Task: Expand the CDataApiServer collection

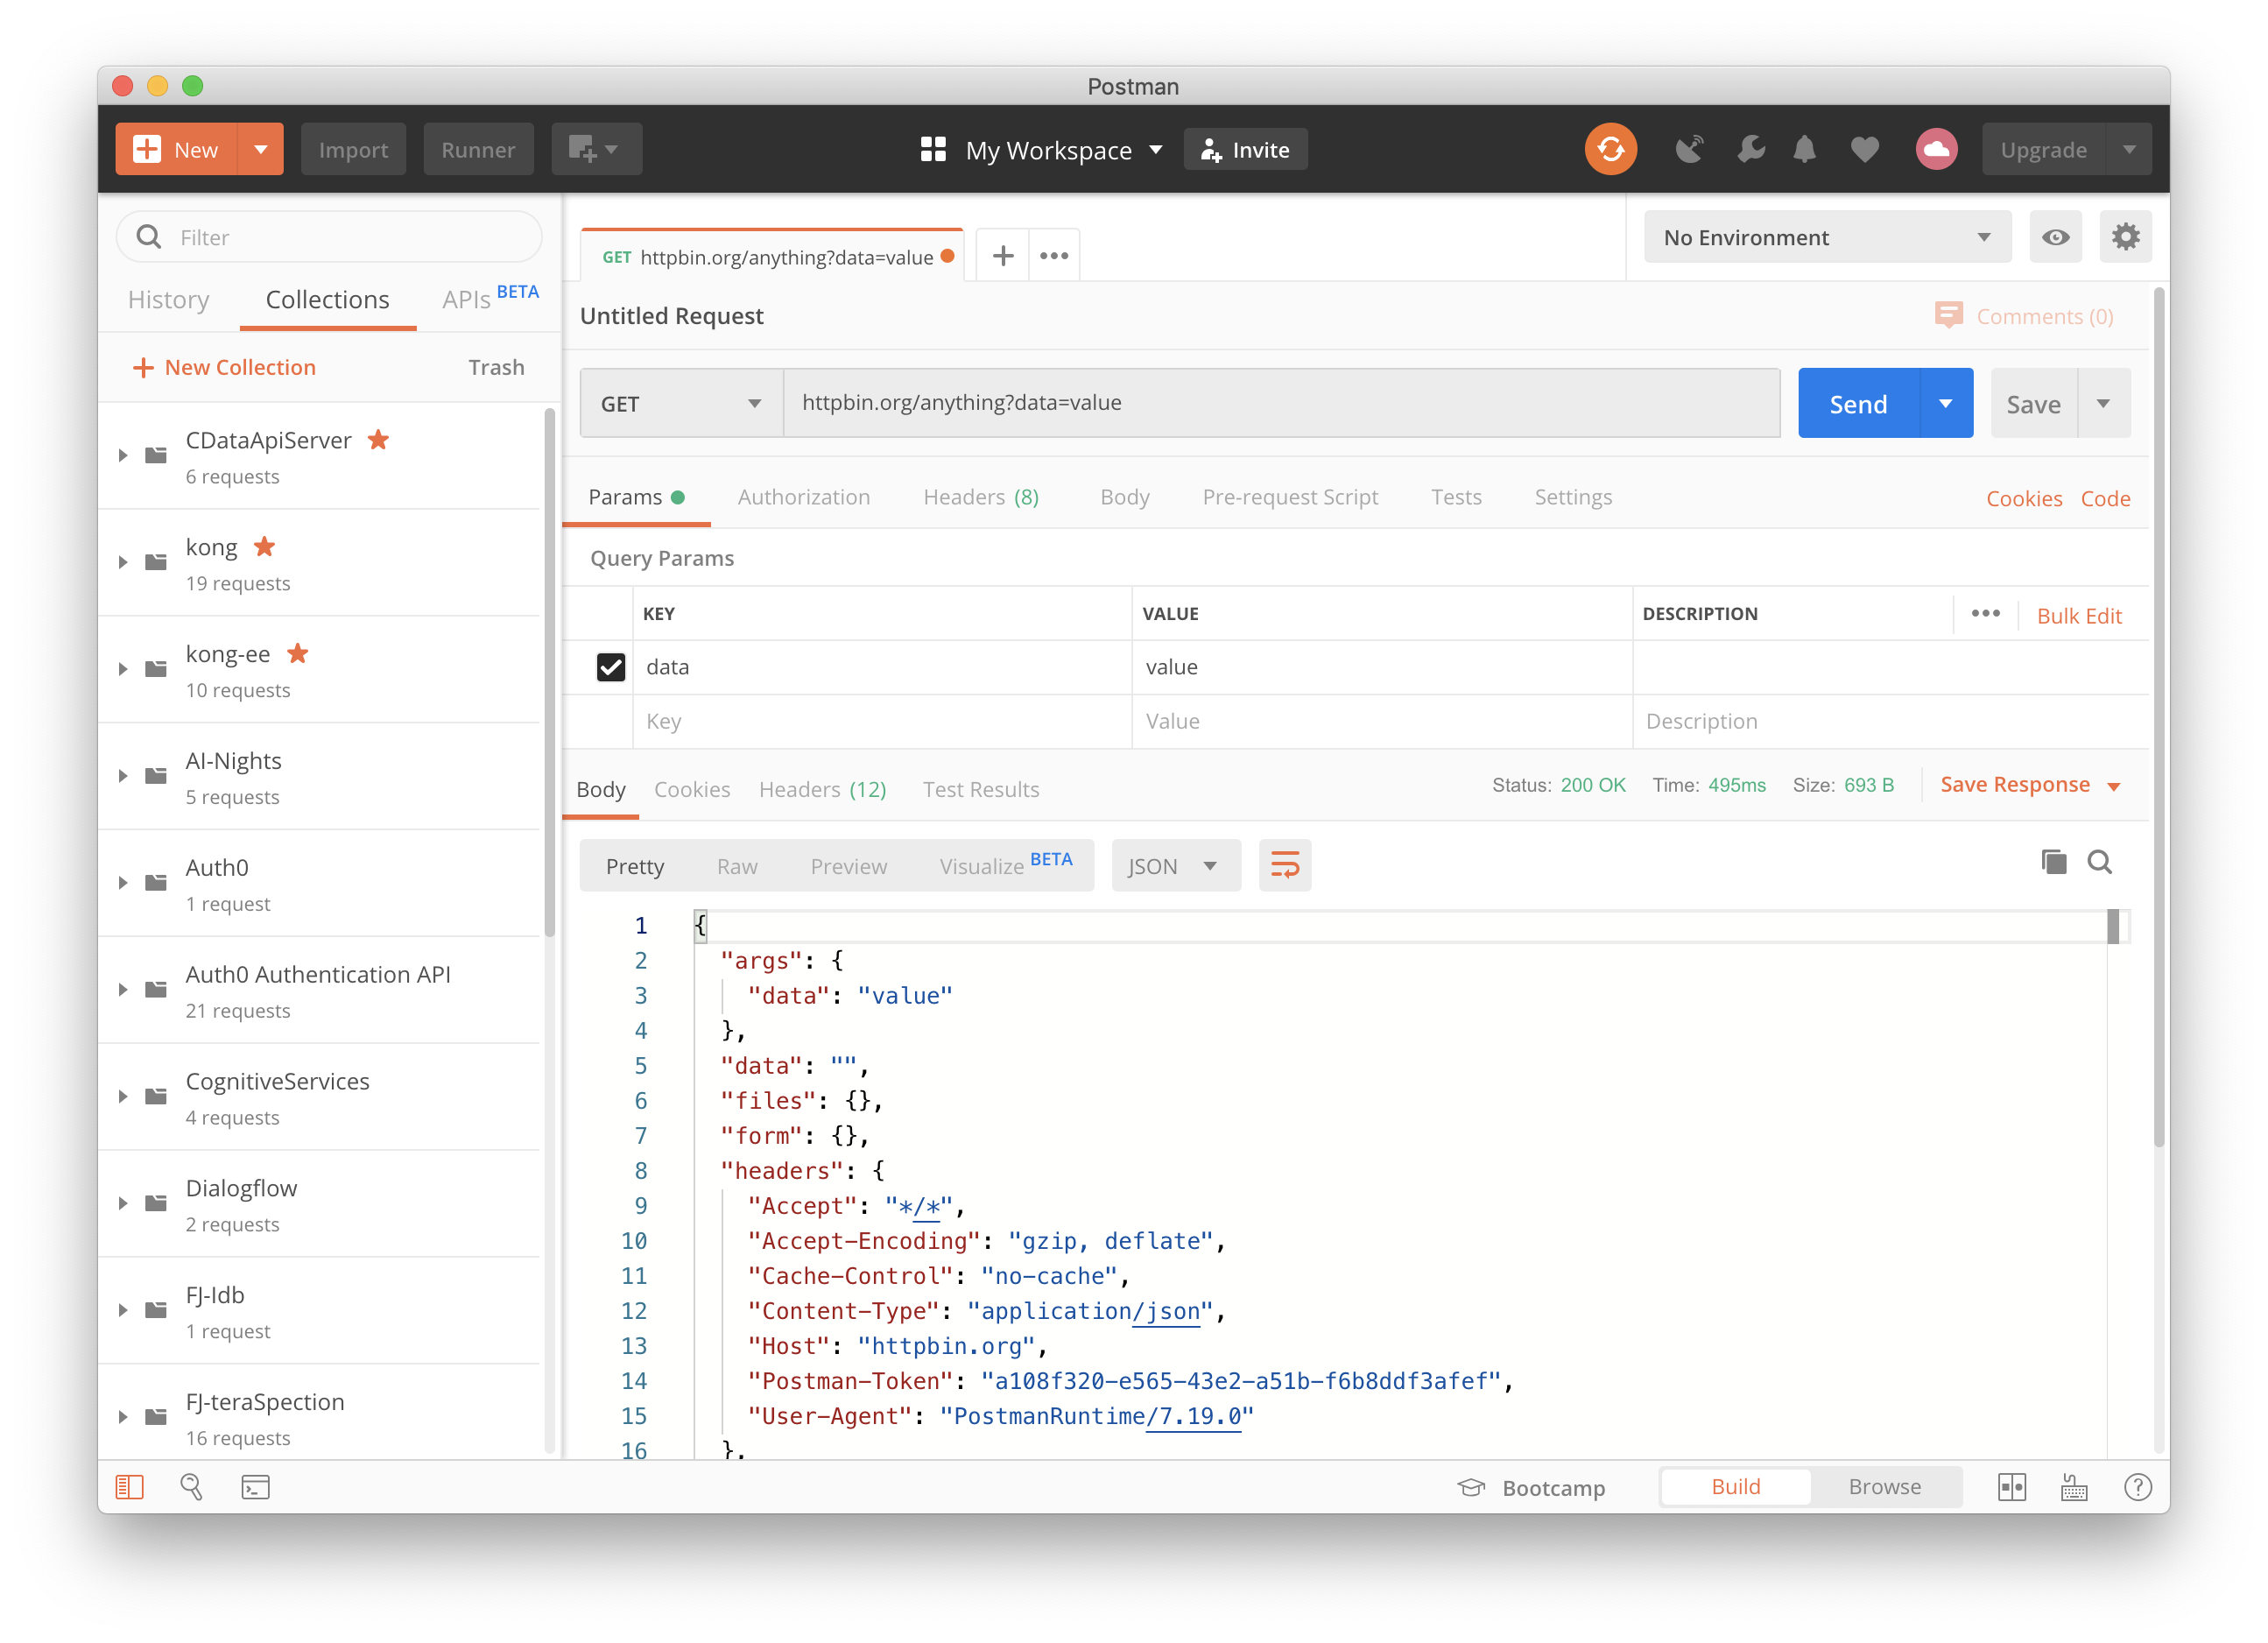Action: point(123,456)
